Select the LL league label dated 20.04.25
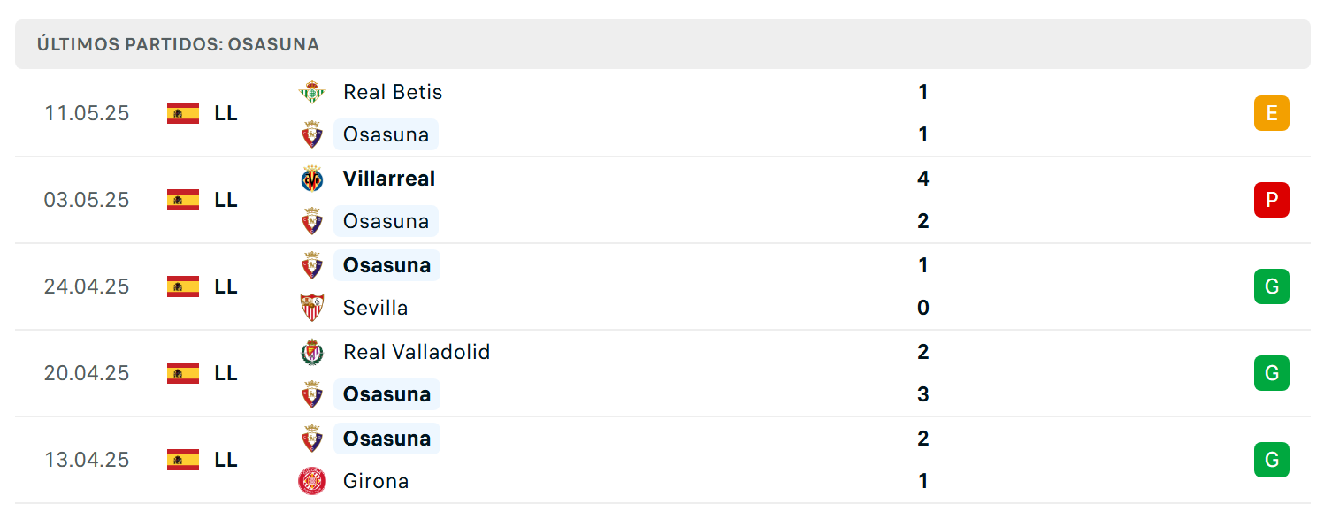Viewport: 1324px width, 519px height. [226, 373]
